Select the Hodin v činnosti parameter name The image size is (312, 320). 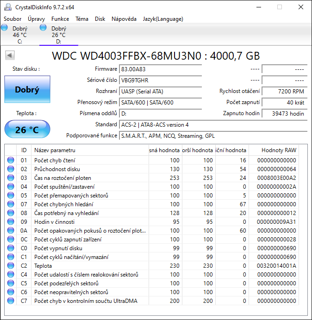pyautogui.click(x=54, y=222)
